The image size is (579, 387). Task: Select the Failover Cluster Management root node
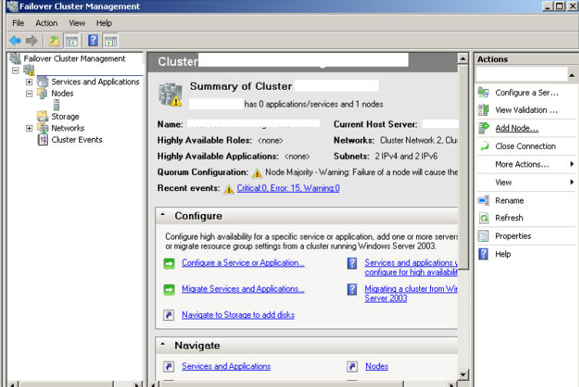(74, 58)
